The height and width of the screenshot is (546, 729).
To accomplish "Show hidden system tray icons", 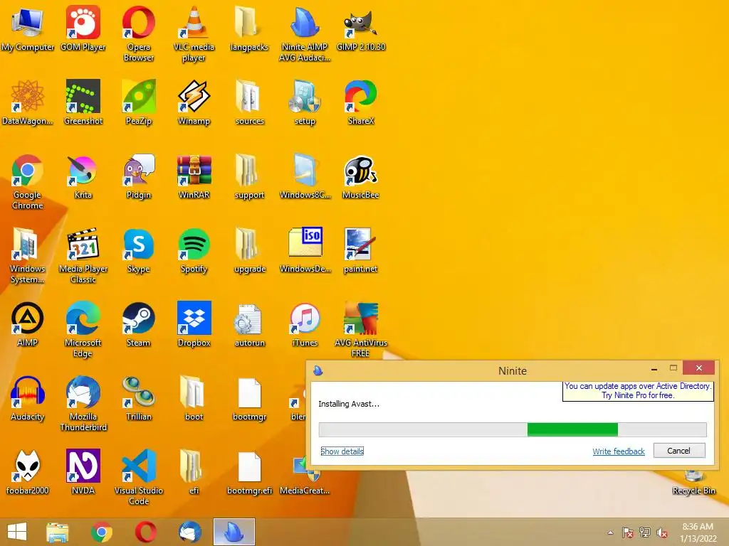I will pyautogui.click(x=610, y=532).
